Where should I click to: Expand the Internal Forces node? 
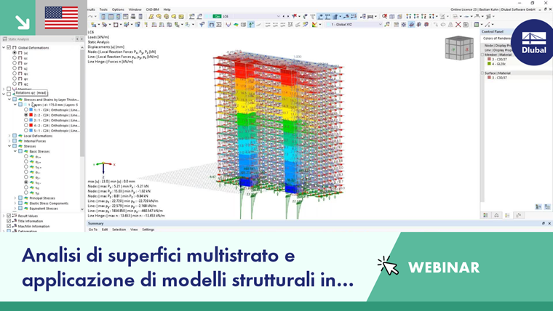point(9,141)
